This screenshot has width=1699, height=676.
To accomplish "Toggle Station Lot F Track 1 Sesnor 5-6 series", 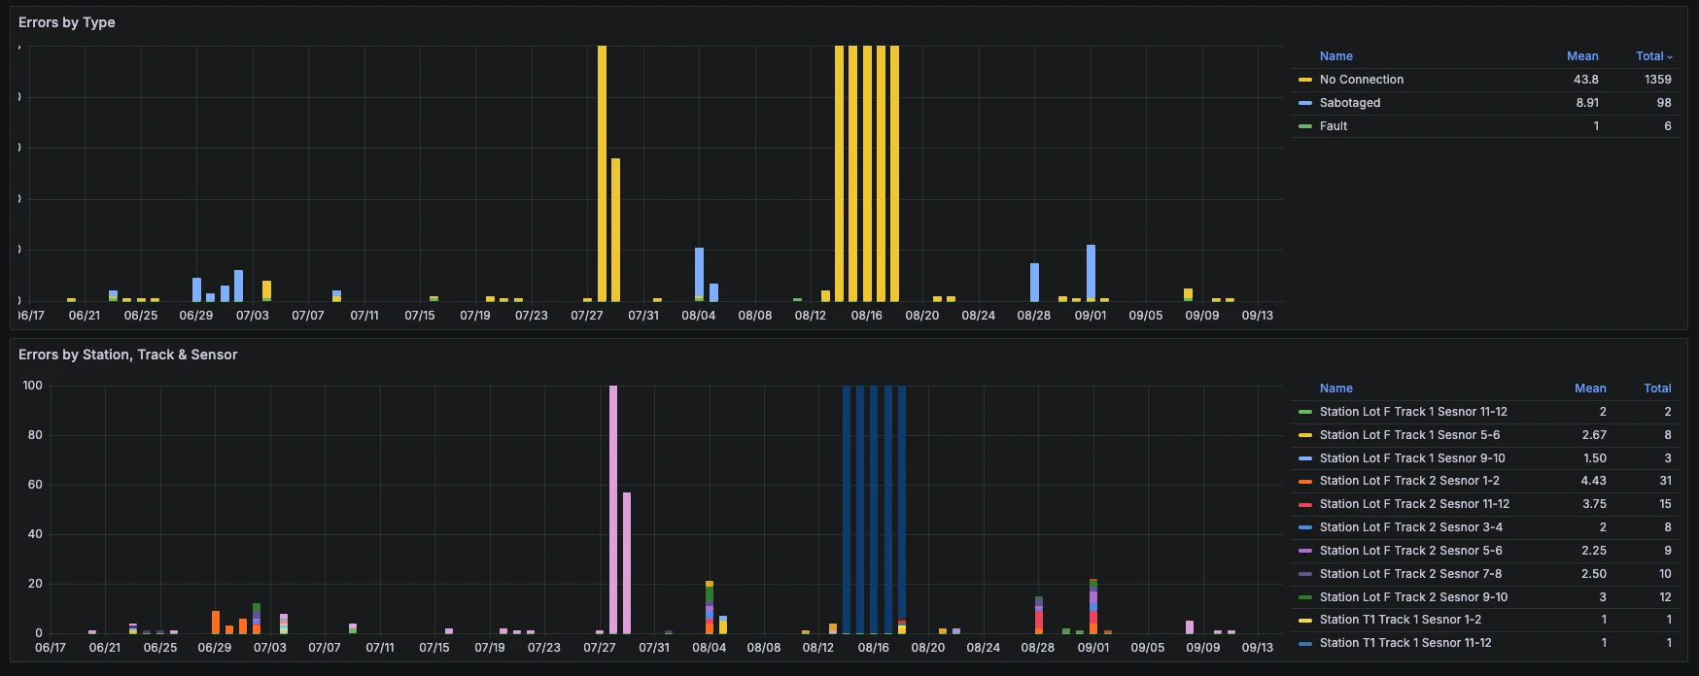I will [1409, 435].
